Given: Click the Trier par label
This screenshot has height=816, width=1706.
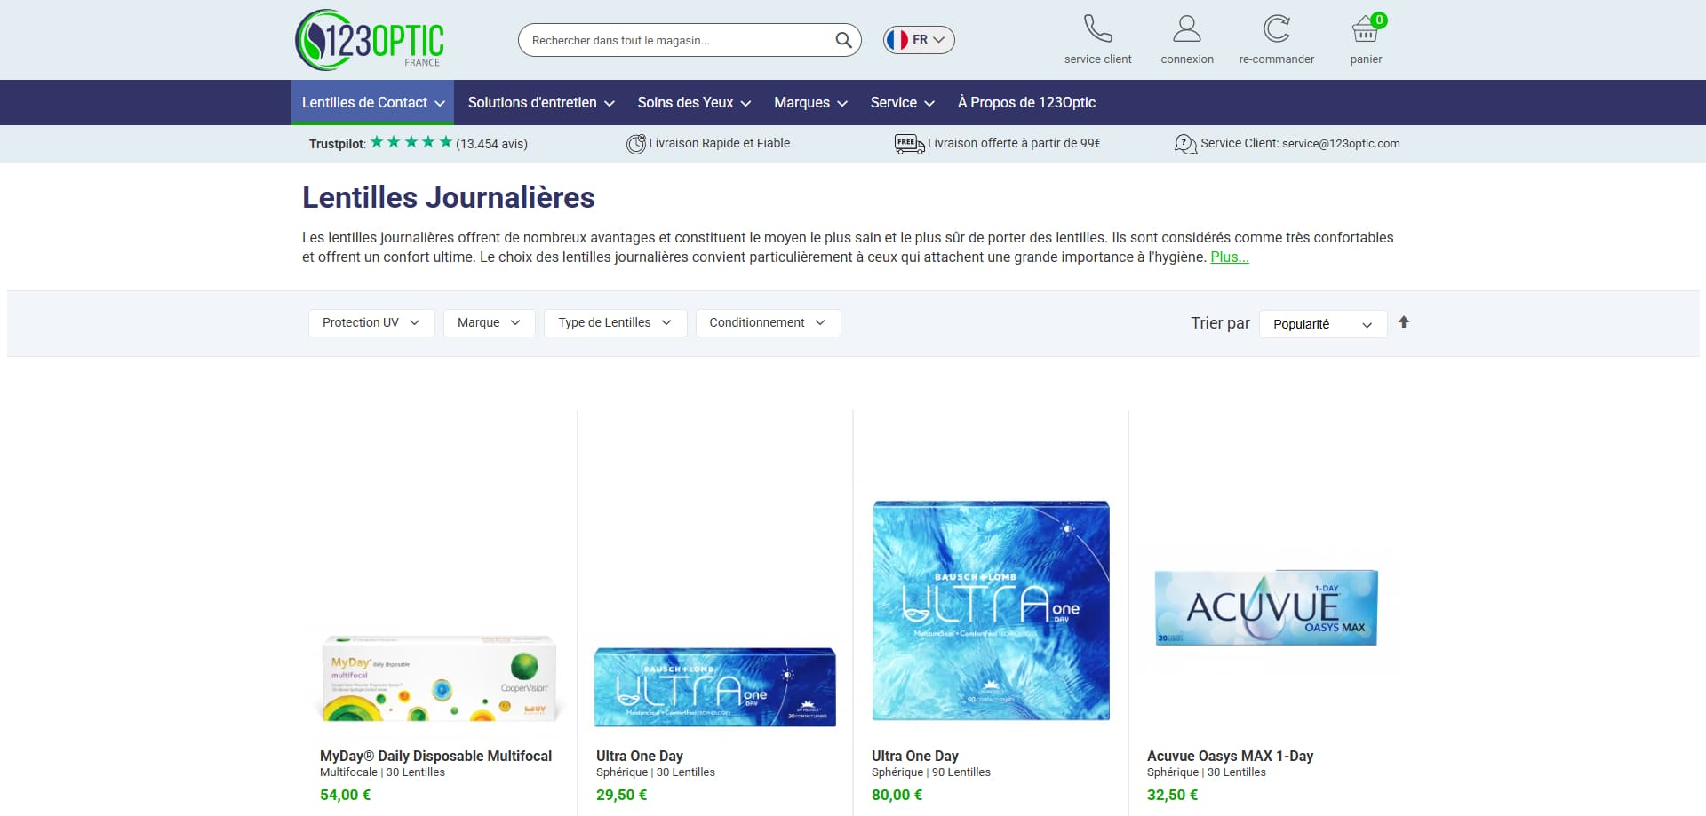Looking at the screenshot, I should click(1220, 323).
